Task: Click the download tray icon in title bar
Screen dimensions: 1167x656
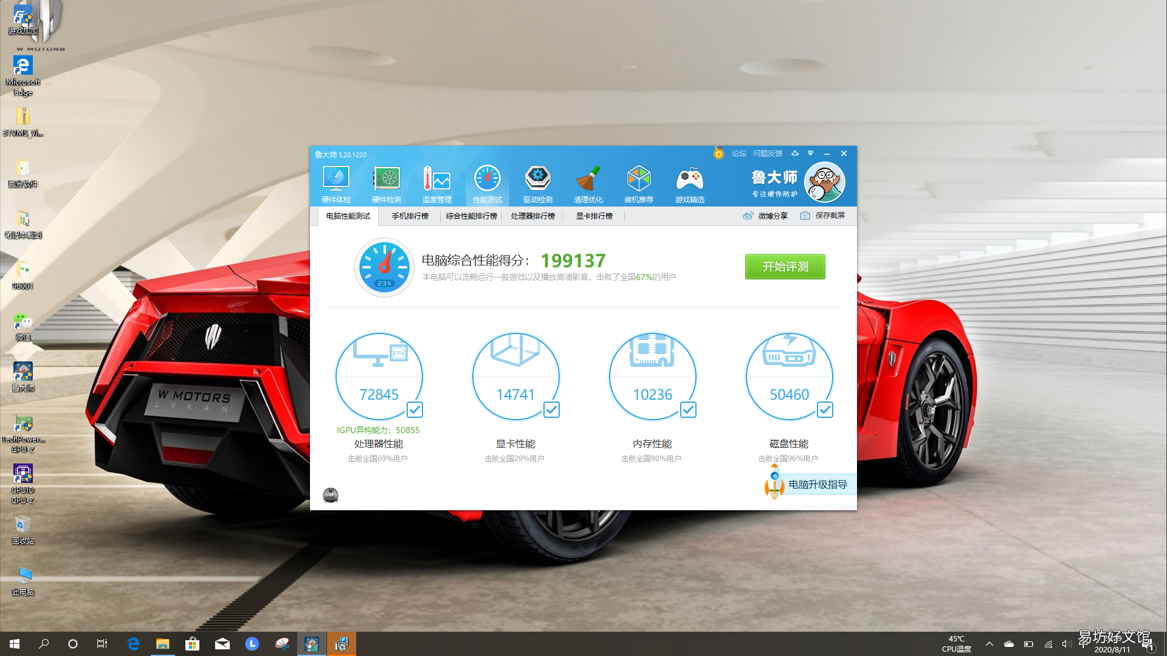Action: pyautogui.click(x=794, y=153)
